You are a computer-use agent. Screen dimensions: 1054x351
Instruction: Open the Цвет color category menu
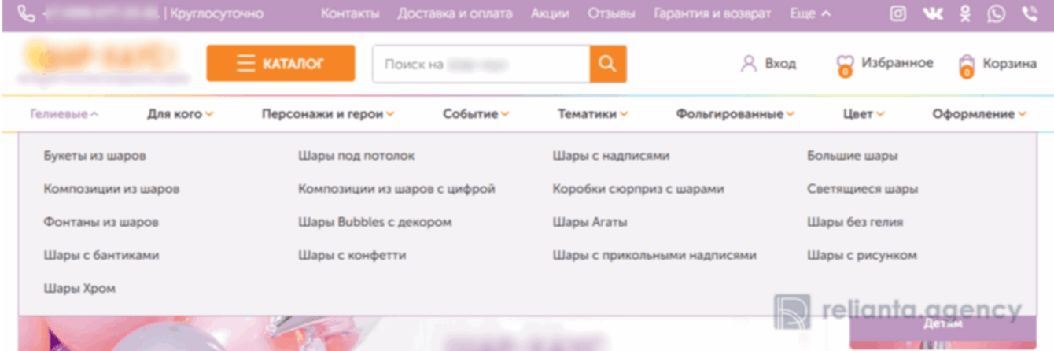coord(864,114)
